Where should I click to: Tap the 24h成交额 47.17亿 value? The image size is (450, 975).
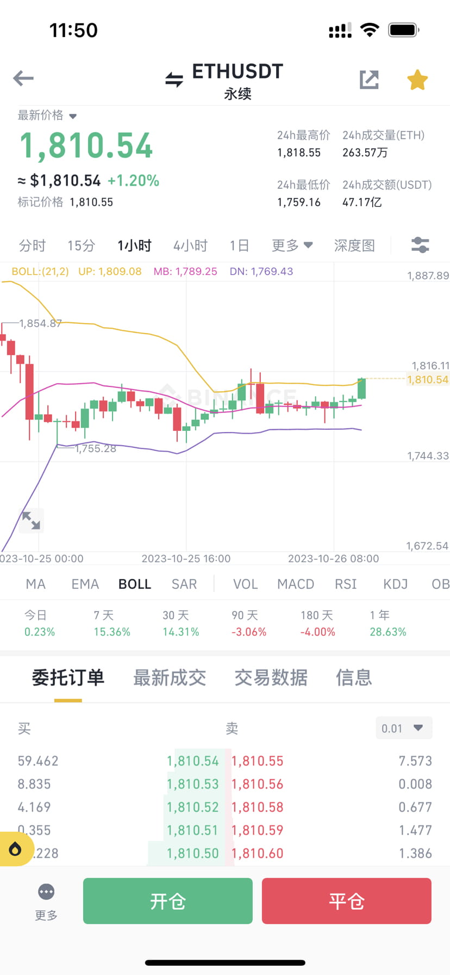[362, 202]
